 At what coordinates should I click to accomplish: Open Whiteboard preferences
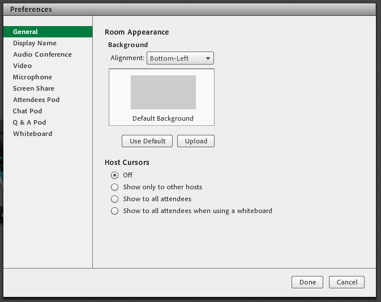pos(32,134)
